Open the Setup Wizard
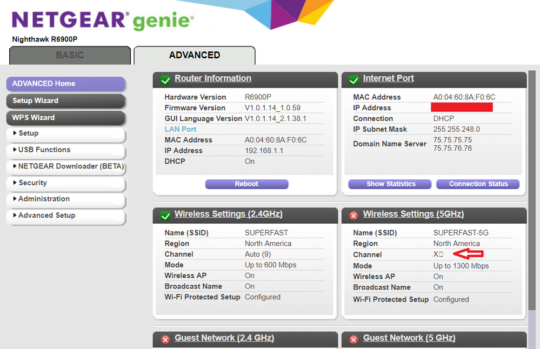Image resolution: width=540 pixels, height=349 pixels. pyautogui.click(x=65, y=101)
